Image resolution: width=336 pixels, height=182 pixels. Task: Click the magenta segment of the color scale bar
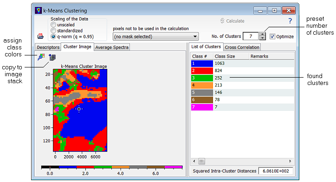pos(174,167)
